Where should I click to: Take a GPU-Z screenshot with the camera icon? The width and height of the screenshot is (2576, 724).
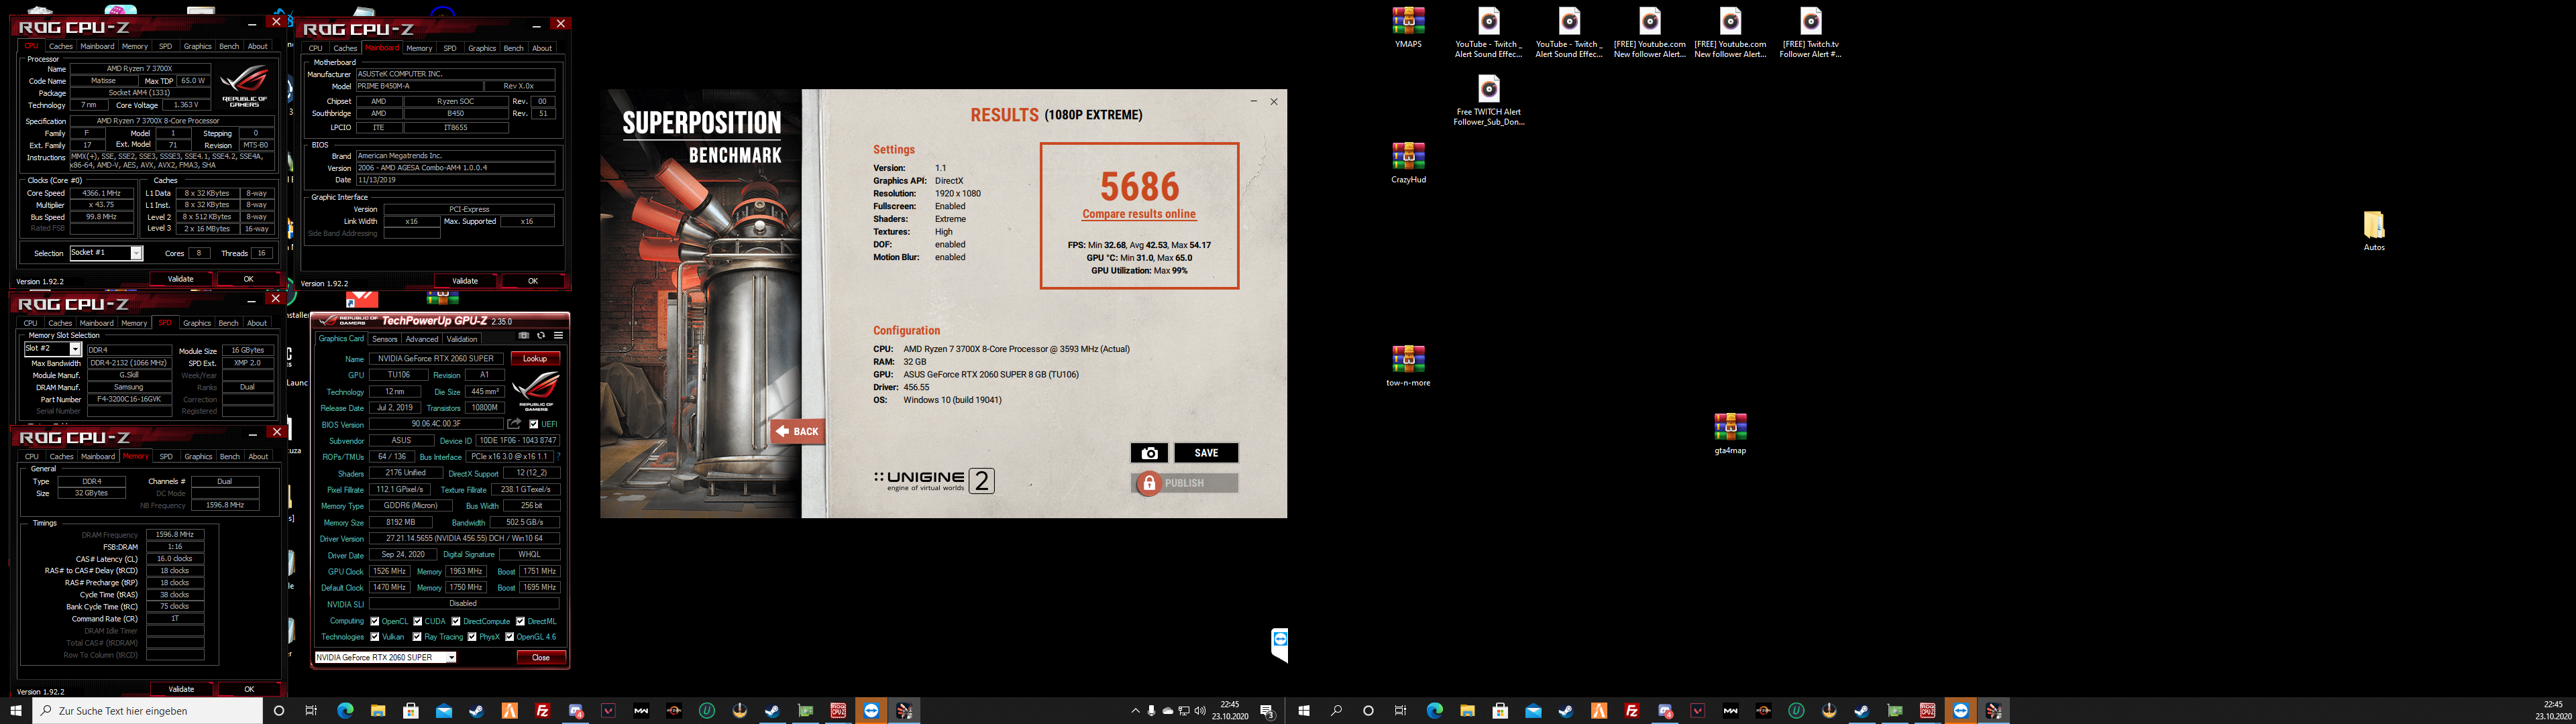(524, 336)
